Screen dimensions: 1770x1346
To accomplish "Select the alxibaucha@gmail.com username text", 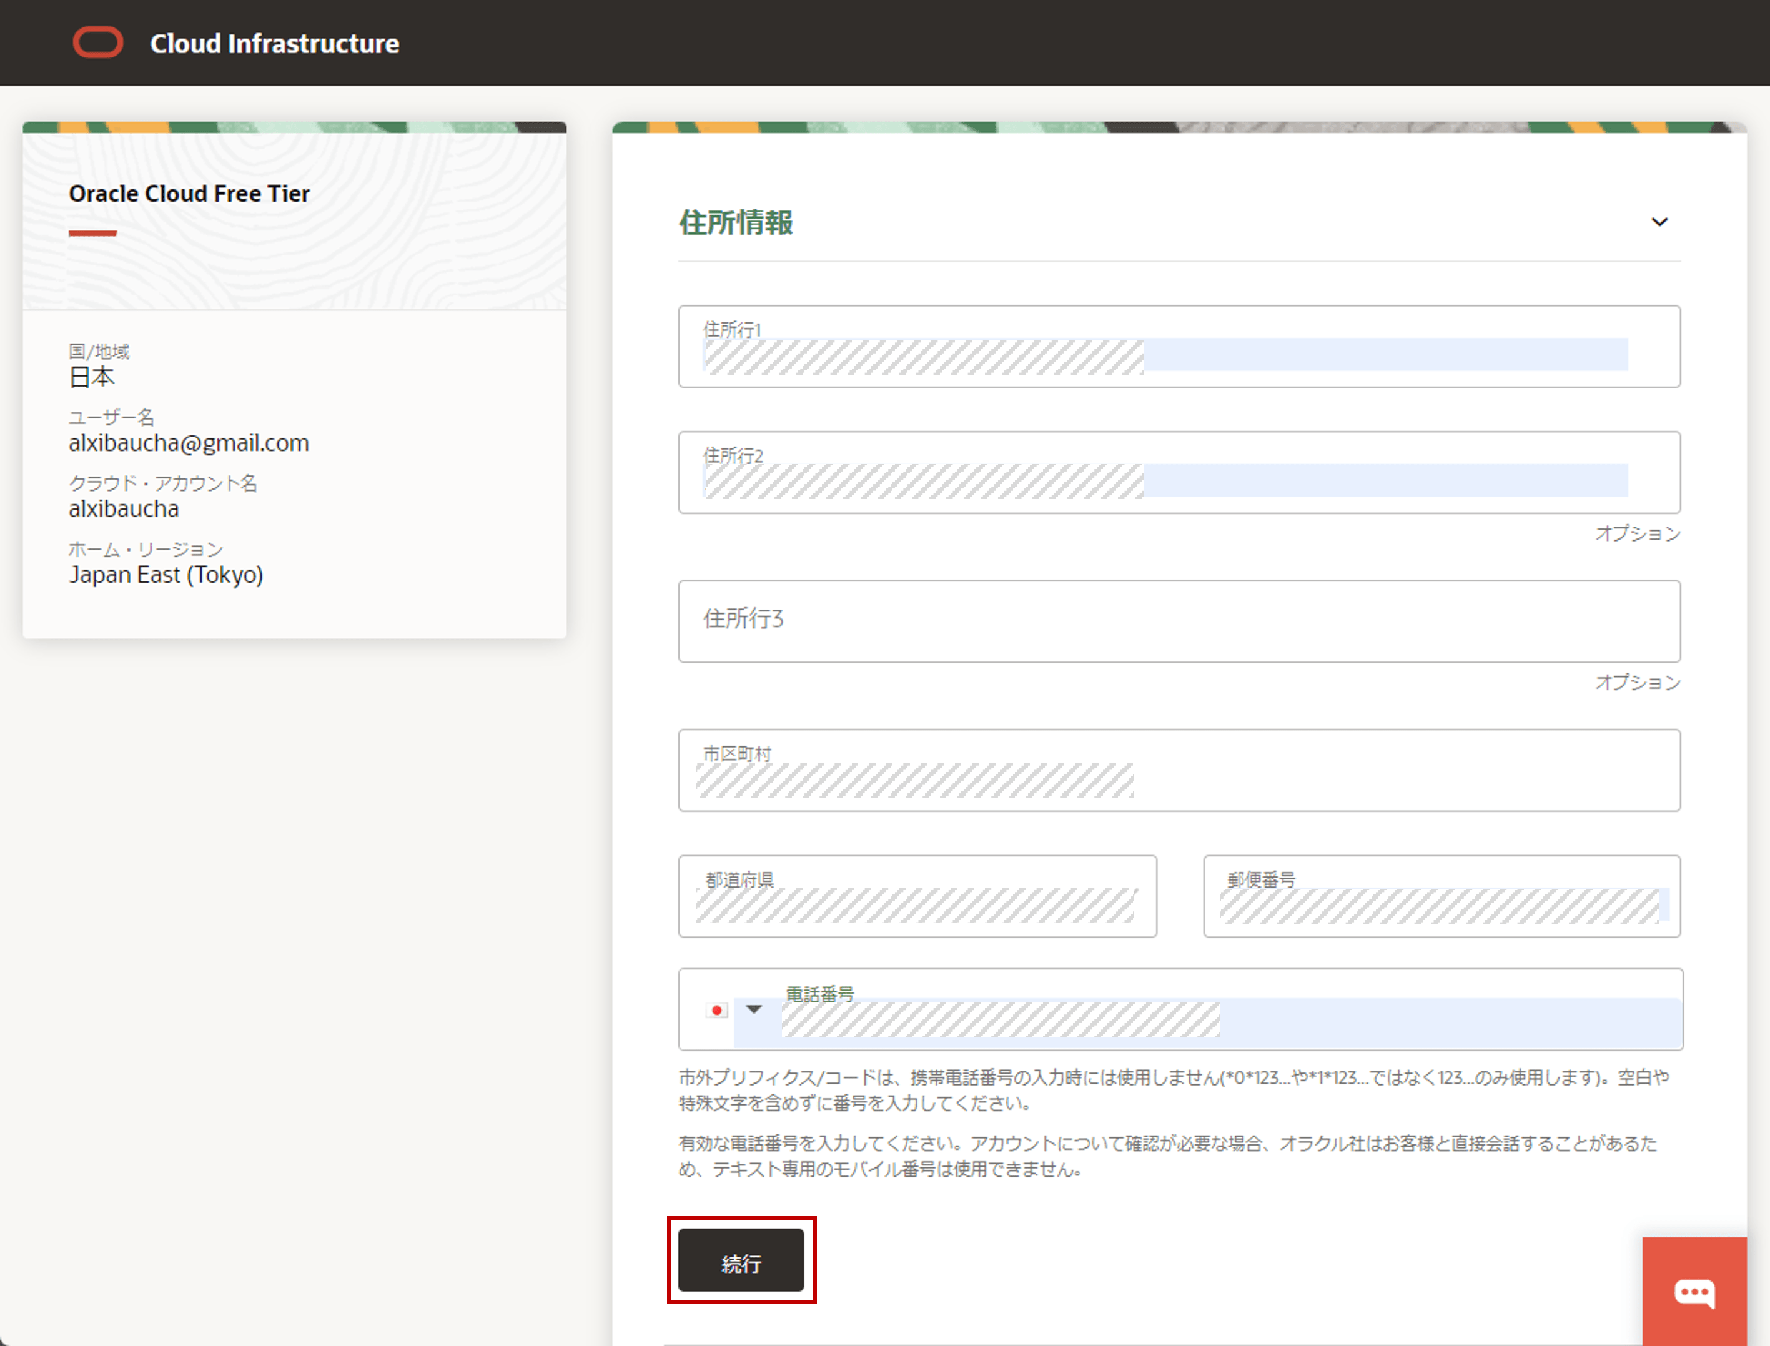I will tap(189, 443).
